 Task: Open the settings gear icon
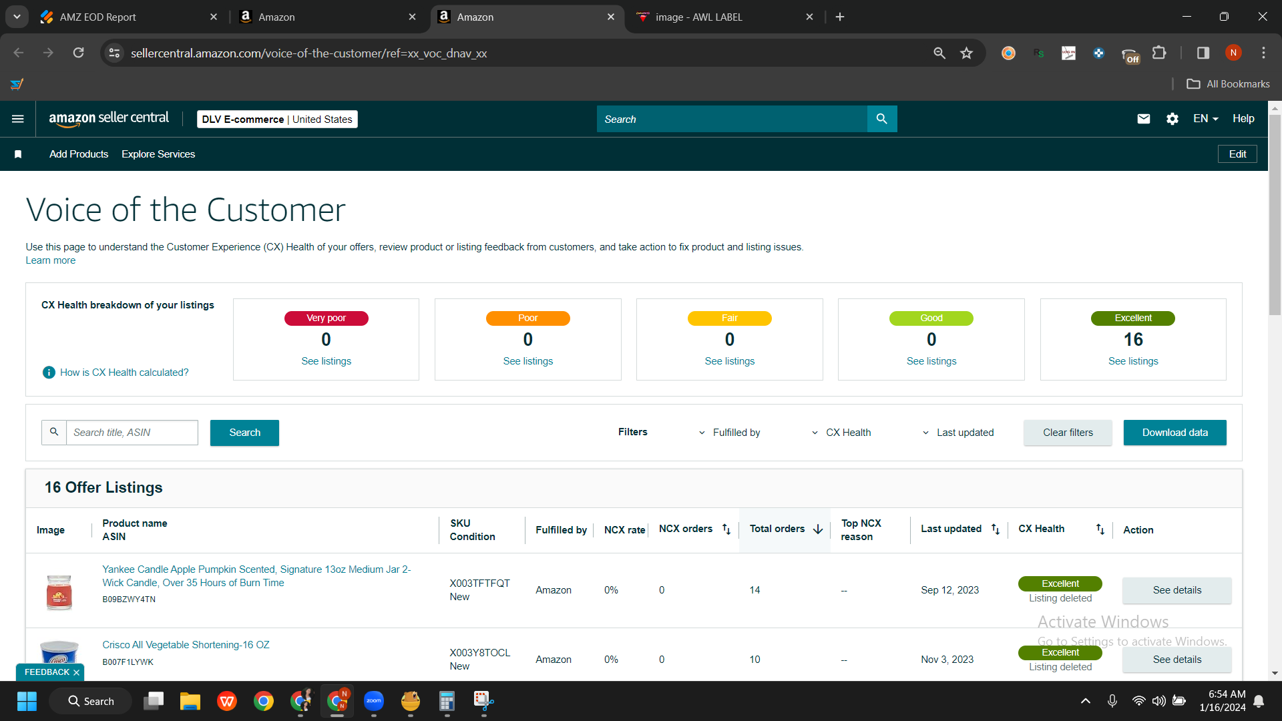point(1172,119)
